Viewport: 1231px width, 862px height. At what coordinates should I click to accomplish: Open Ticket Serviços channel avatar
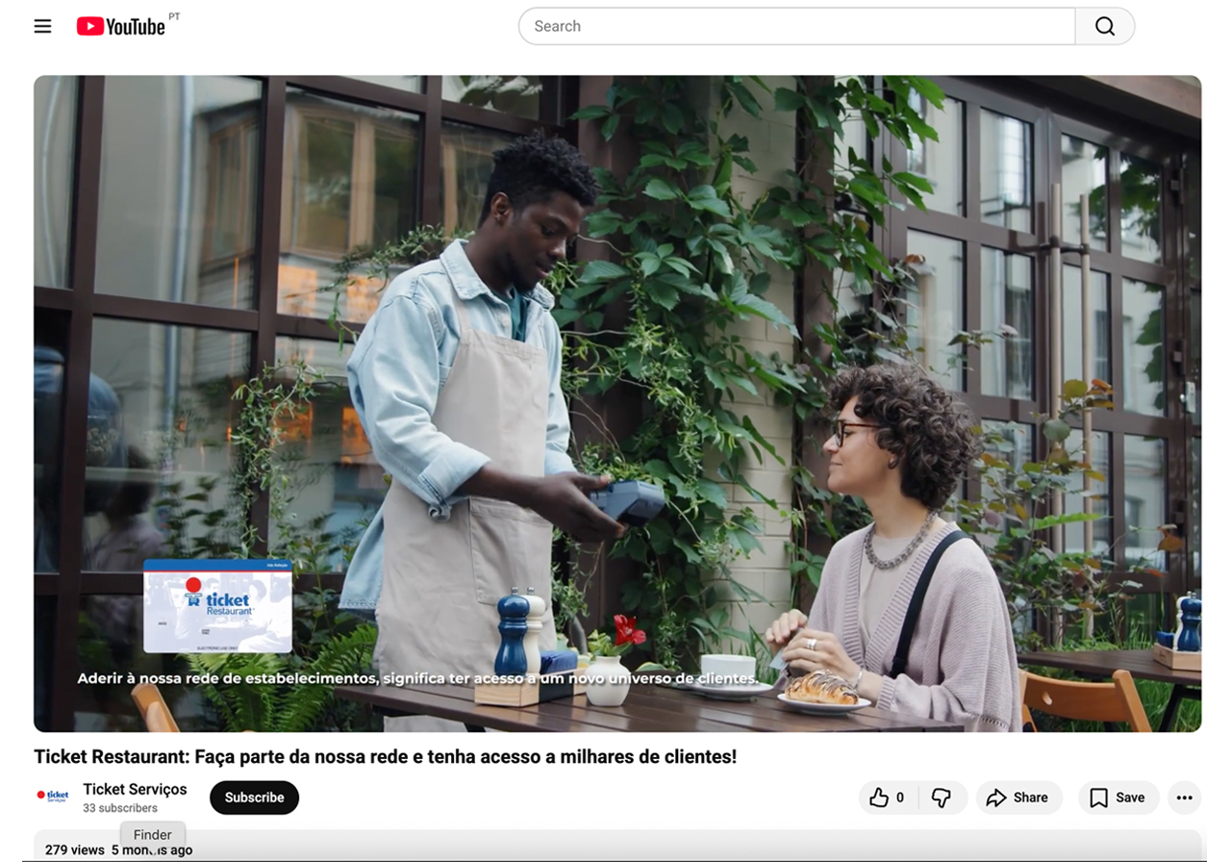pyautogui.click(x=53, y=797)
